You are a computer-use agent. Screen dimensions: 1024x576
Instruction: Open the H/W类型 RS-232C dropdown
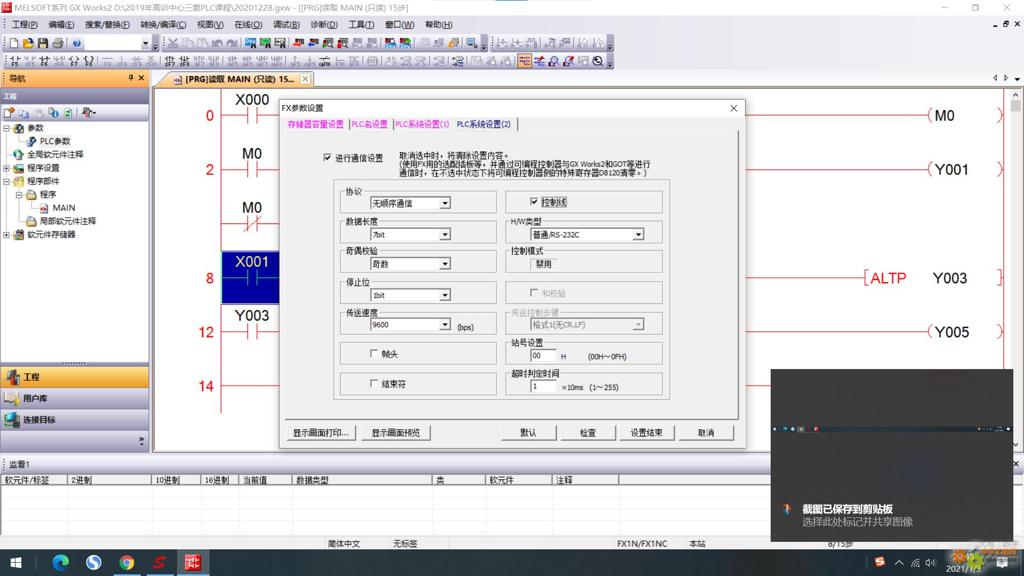[x=638, y=235]
